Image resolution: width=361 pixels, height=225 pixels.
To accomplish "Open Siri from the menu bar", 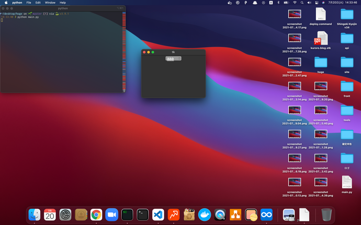I will tap(323, 3).
